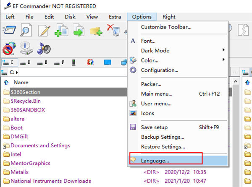Click the up arrow in the right panel header
Screen dimensions: 252x187
click(x=247, y=83)
